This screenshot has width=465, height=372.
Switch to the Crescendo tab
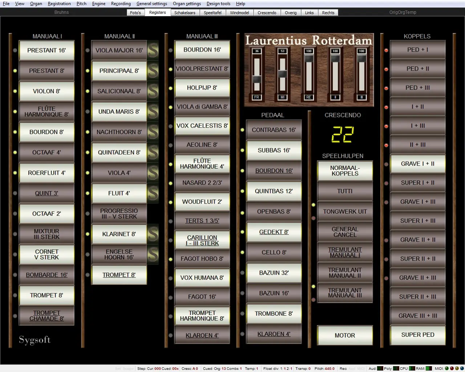pos(267,13)
